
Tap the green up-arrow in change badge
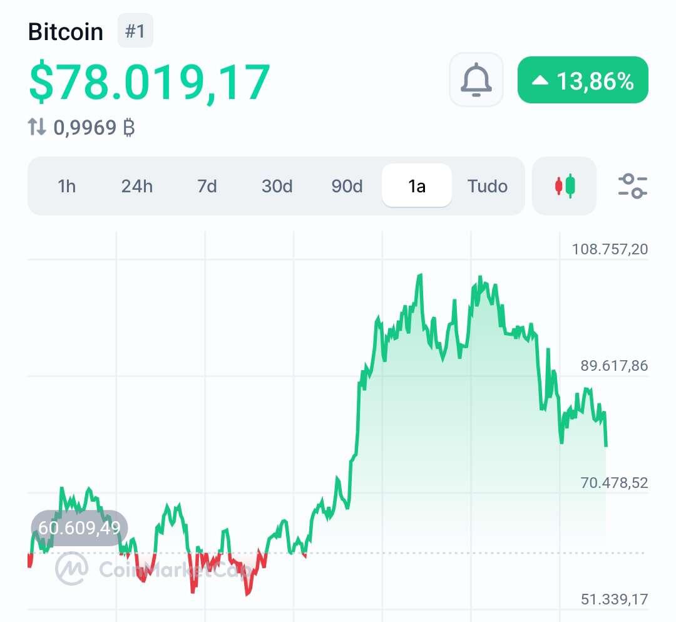[x=540, y=80]
